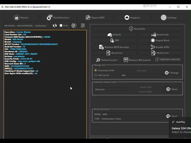Click the figure icon beside TMB BUG UNLOCK
Viewport: 191px width, 143px height.
pos(157,60)
